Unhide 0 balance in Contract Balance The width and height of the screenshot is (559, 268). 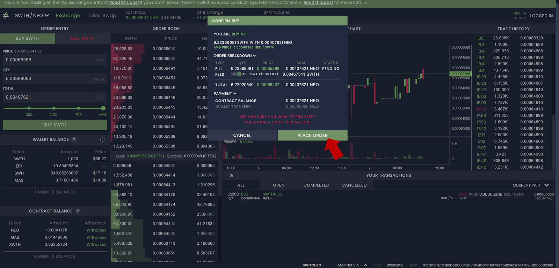pyautogui.click(x=55, y=256)
